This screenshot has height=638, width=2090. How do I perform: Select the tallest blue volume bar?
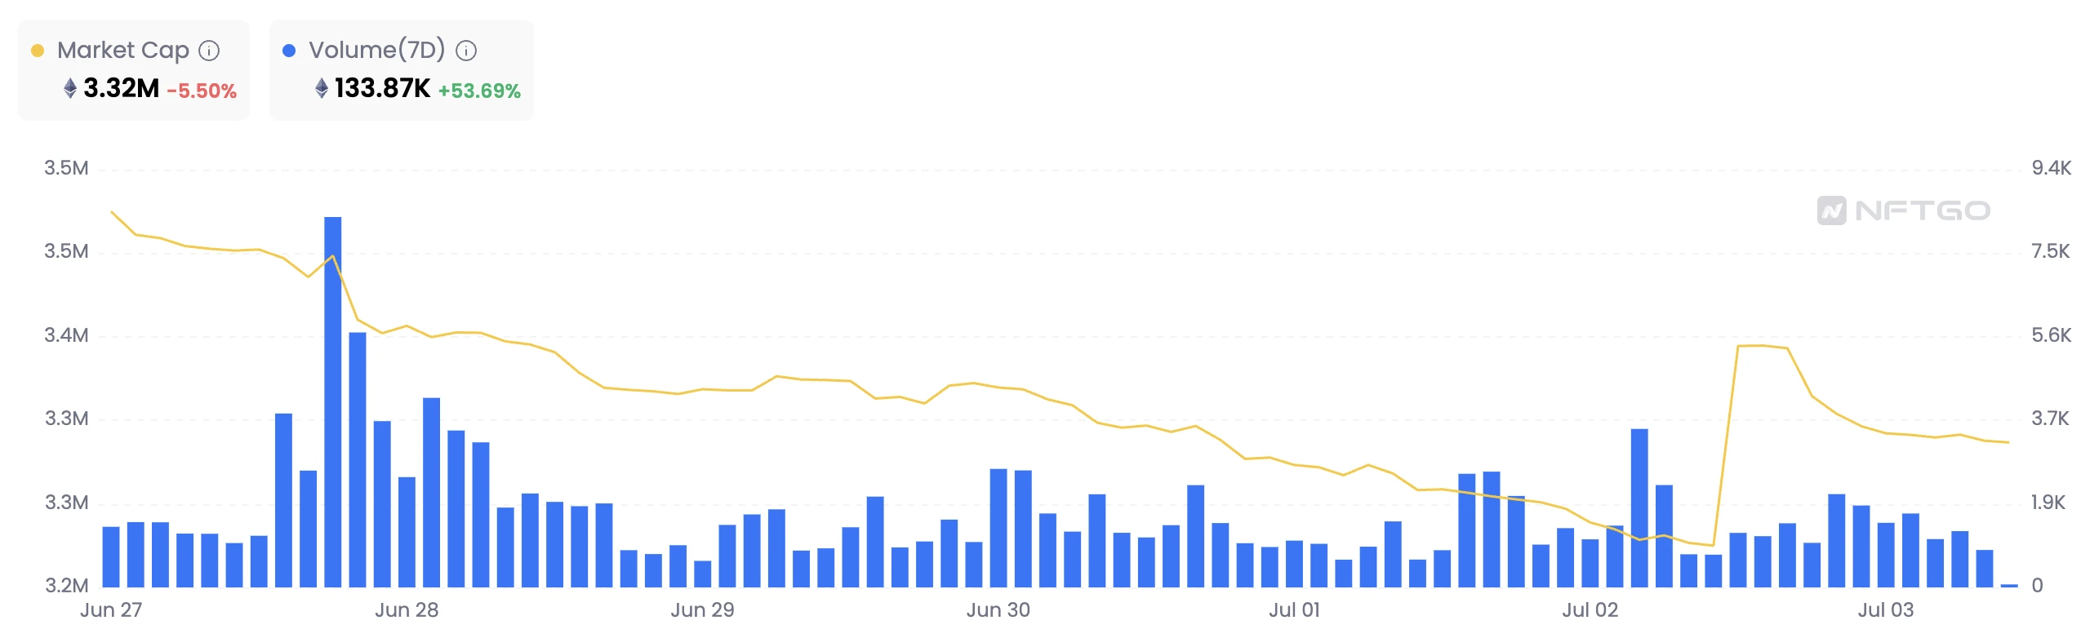[x=333, y=400]
